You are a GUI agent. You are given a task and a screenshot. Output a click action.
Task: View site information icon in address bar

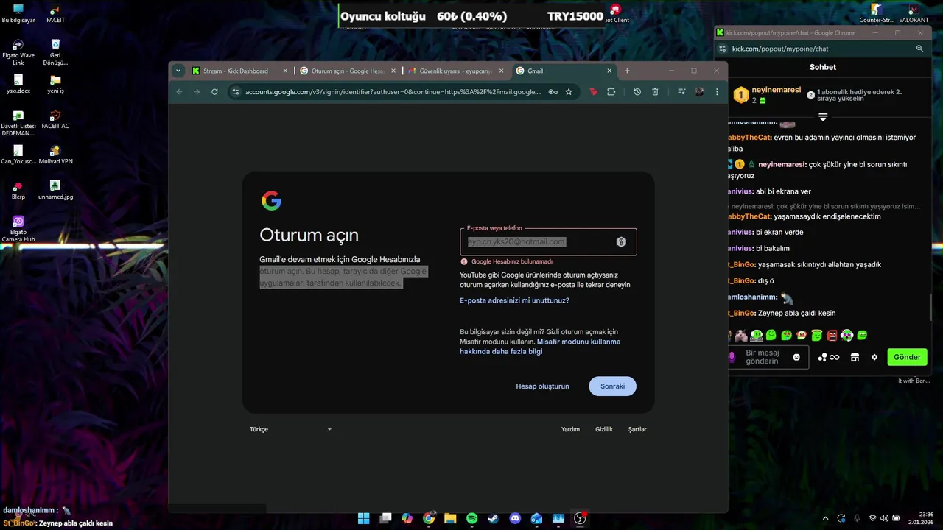pos(236,92)
